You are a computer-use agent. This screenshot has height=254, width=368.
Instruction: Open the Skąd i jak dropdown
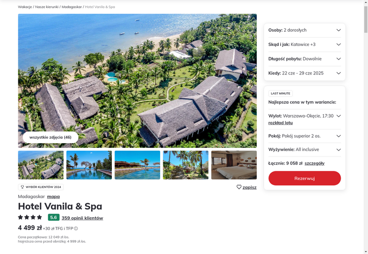coord(305,45)
